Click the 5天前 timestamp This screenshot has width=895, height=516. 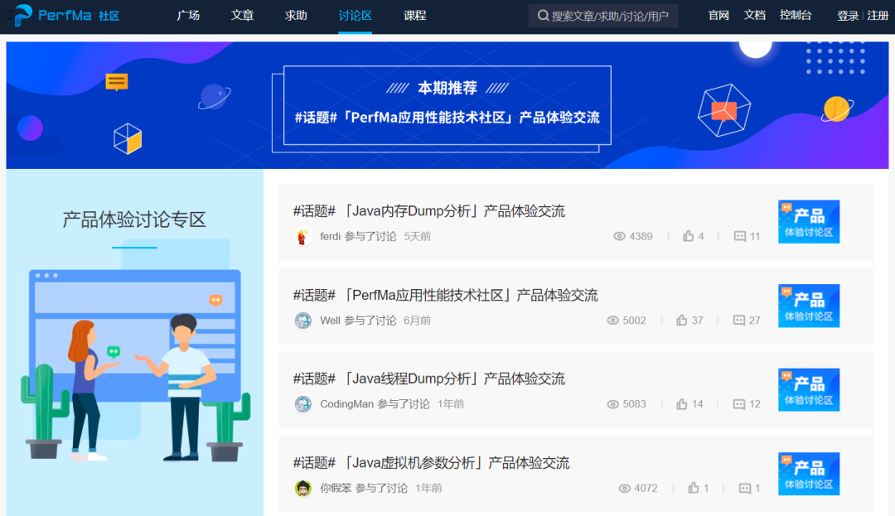417,237
